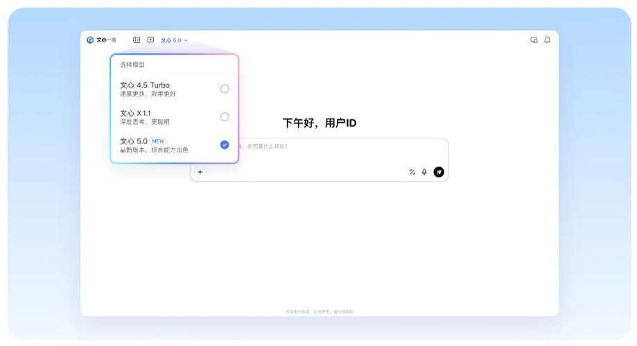
Task: Select the 文心 4.5 Turbo radio button
Action: [224, 89]
